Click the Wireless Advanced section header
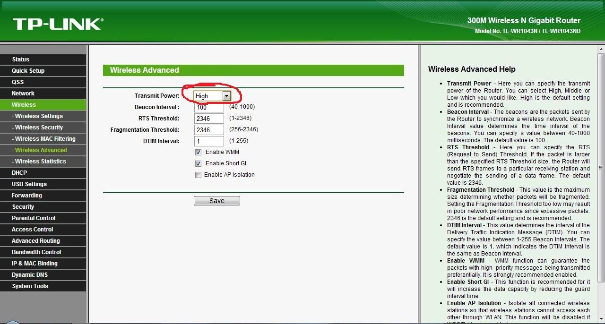The image size is (605, 324). tap(253, 70)
